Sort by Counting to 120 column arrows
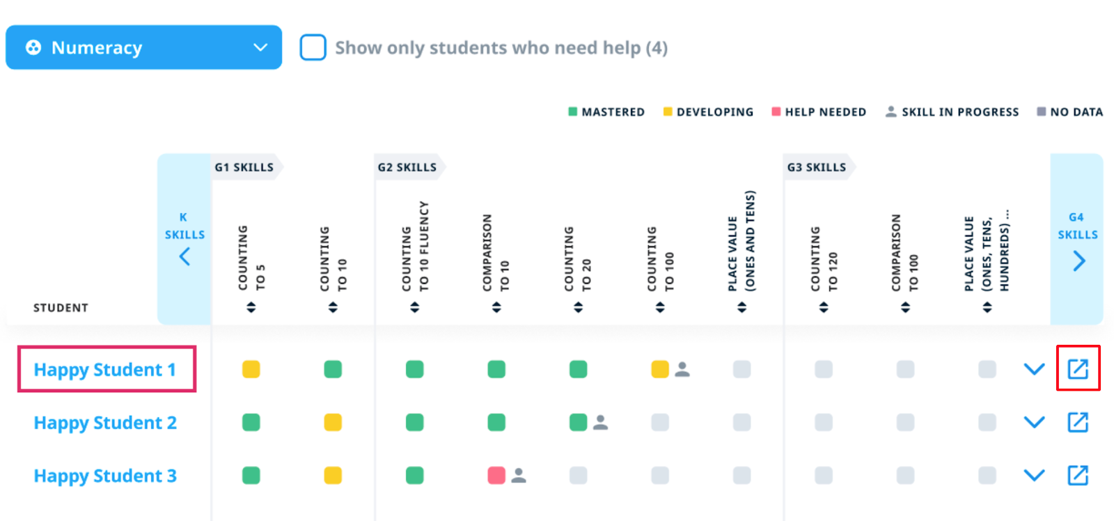The height and width of the screenshot is (521, 1114). 824,307
